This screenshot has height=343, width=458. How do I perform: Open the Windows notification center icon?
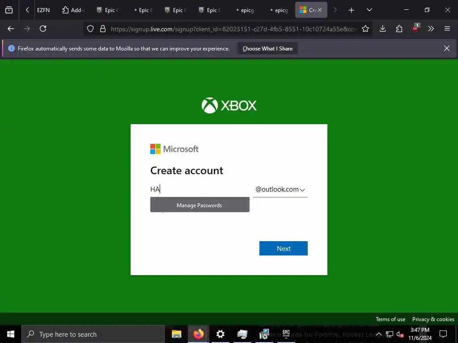tap(443, 334)
